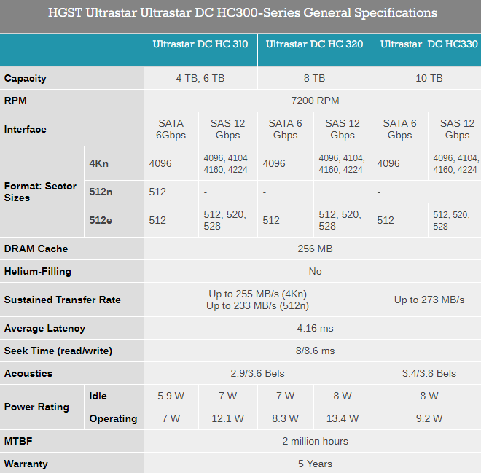Click the table title about HC300-Series General Specifications
Viewport: 481px width, 473px height.
click(x=242, y=13)
